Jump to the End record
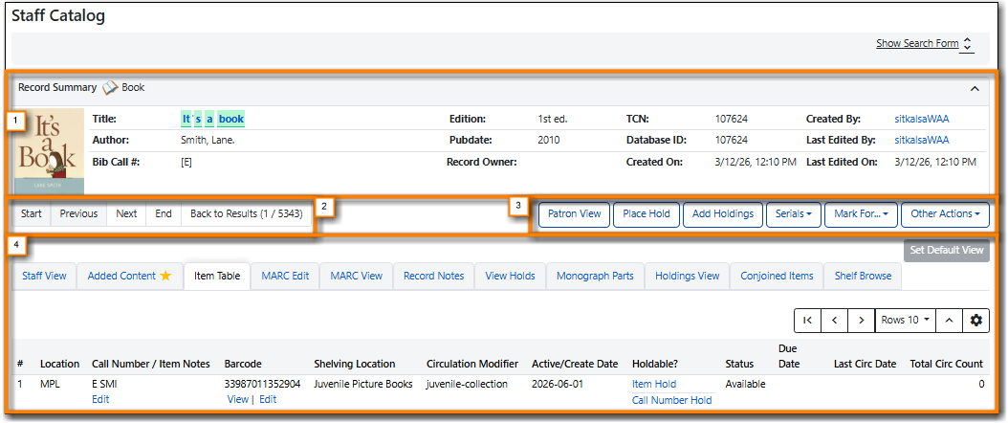 164,214
